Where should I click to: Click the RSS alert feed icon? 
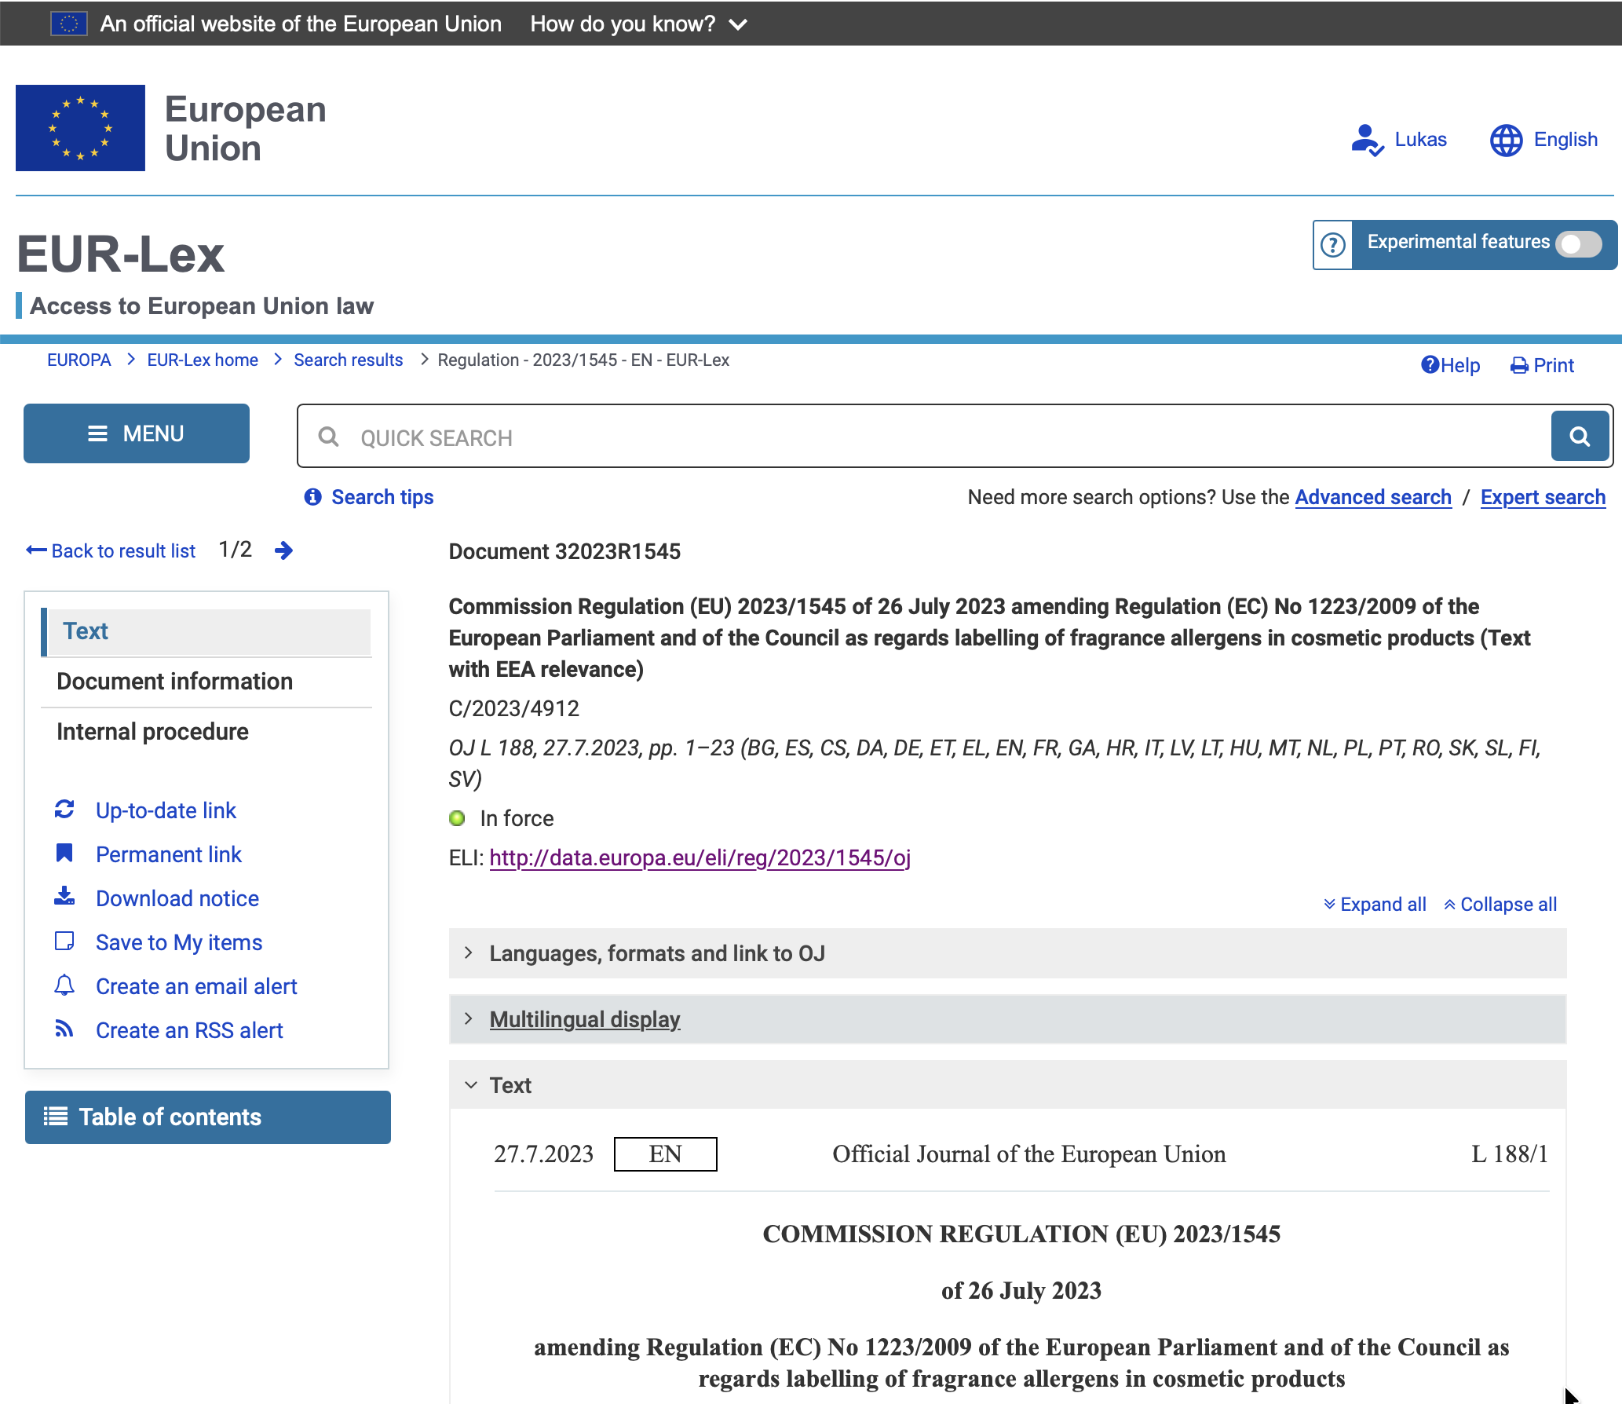point(64,1029)
